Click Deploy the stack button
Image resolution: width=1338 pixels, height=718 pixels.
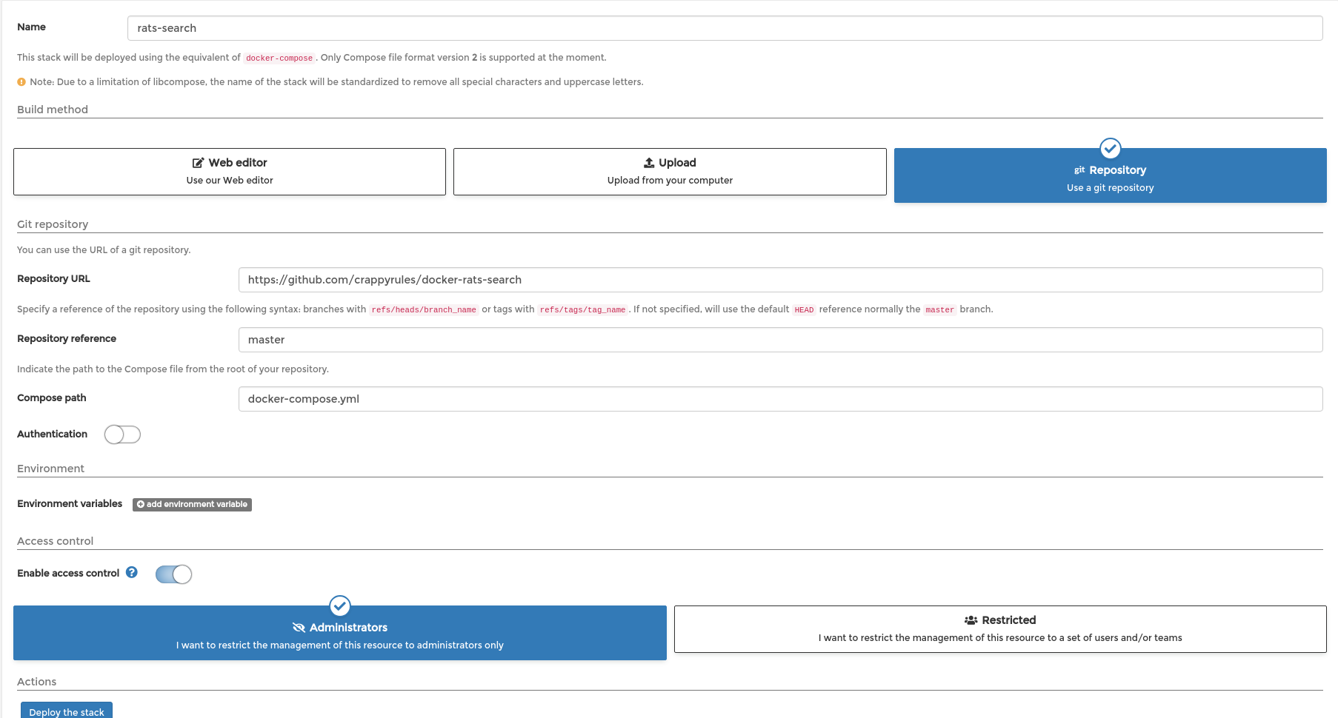coord(67,711)
